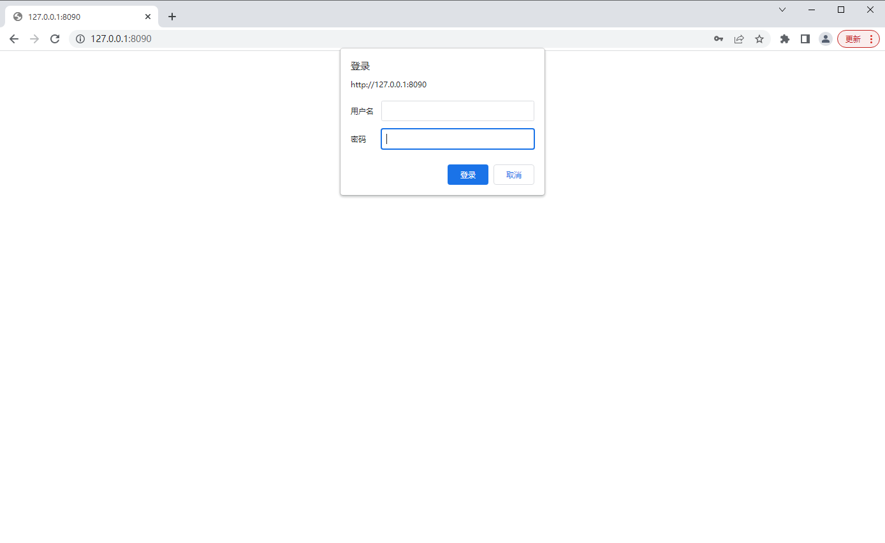Image resolution: width=885 pixels, height=543 pixels.
Task: Click the forward navigation arrow
Action: click(34, 39)
